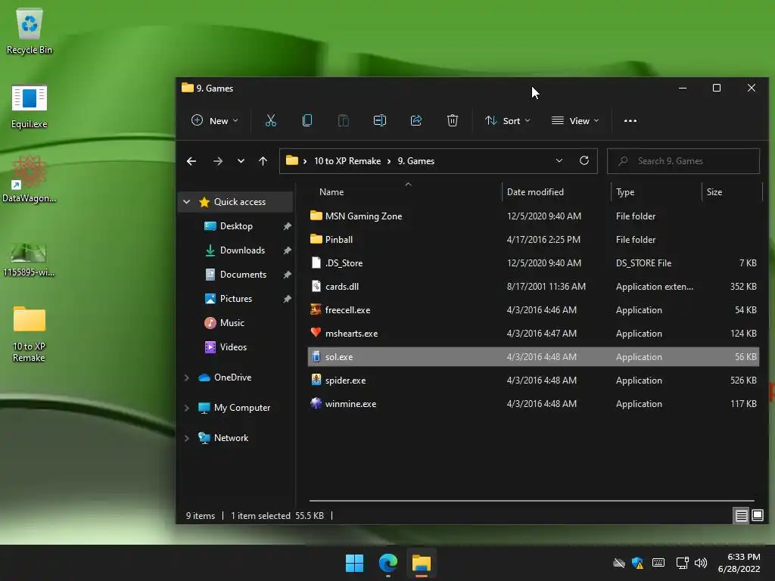The height and width of the screenshot is (581, 775).
Task: Click File Explorer taskbar icon
Action: (x=422, y=563)
